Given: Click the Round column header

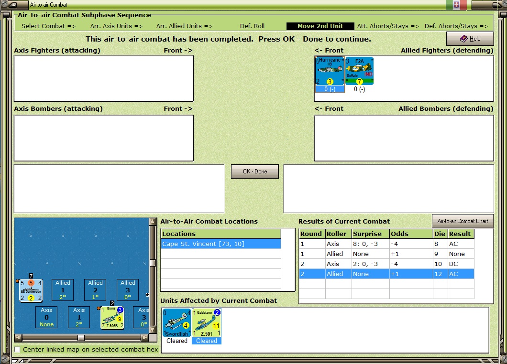Looking at the screenshot, I should click(312, 234).
